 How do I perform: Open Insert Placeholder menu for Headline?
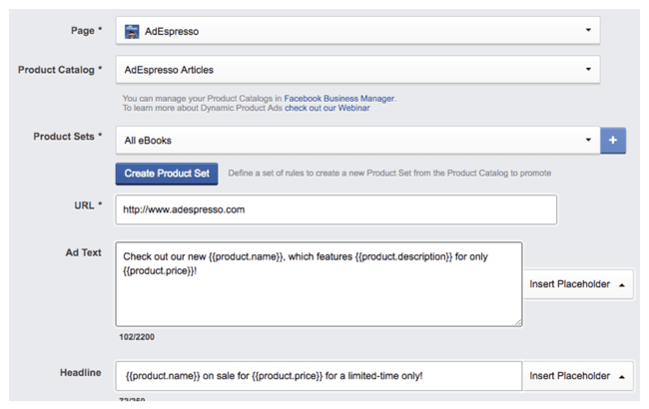pyautogui.click(x=578, y=376)
